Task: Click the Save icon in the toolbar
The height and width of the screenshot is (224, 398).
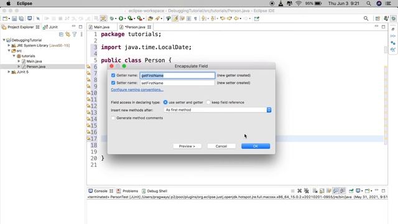Action: coord(14,18)
